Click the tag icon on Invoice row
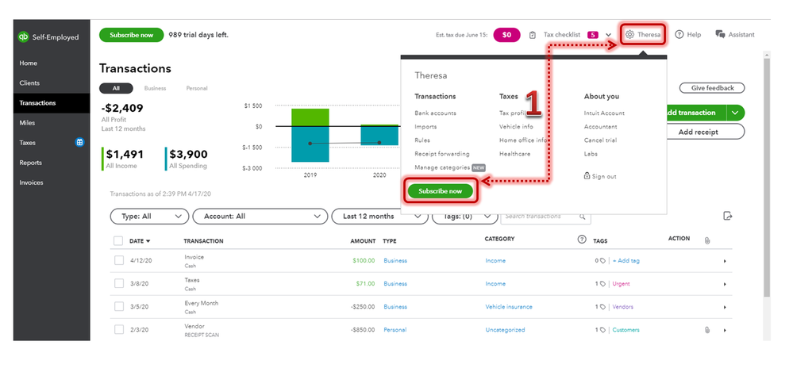Image resolution: width=793 pixels, height=380 pixels. (602, 261)
